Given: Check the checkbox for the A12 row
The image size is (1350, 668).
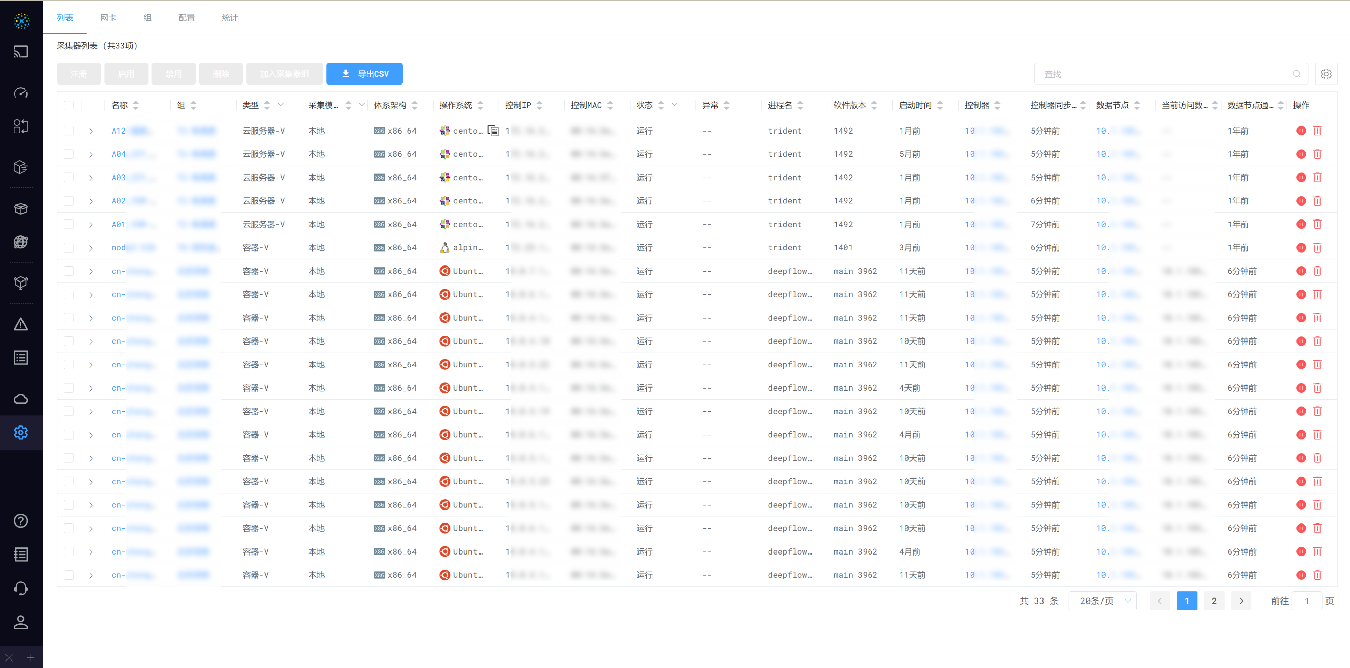Looking at the screenshot, I should [69, 131].
